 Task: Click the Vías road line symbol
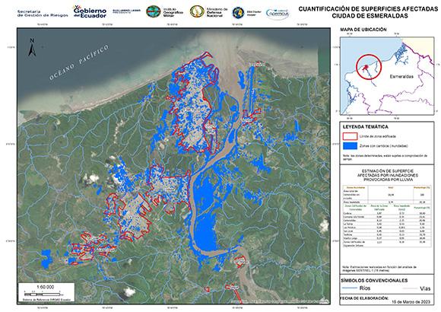(411, 288)
